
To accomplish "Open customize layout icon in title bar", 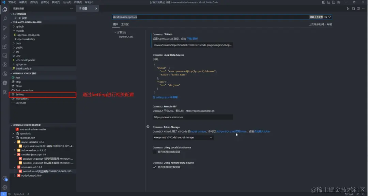I will (x=339, y=2).
